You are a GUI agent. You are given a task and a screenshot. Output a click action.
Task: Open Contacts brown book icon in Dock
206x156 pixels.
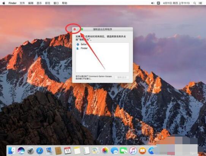(58, 151)
